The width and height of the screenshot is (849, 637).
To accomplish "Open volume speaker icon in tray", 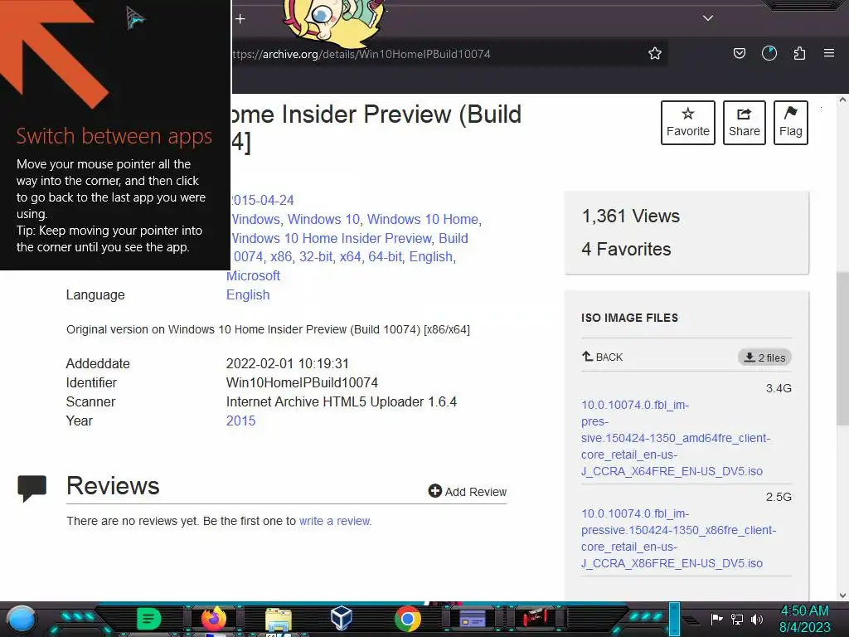I will (x=757, y=619).
